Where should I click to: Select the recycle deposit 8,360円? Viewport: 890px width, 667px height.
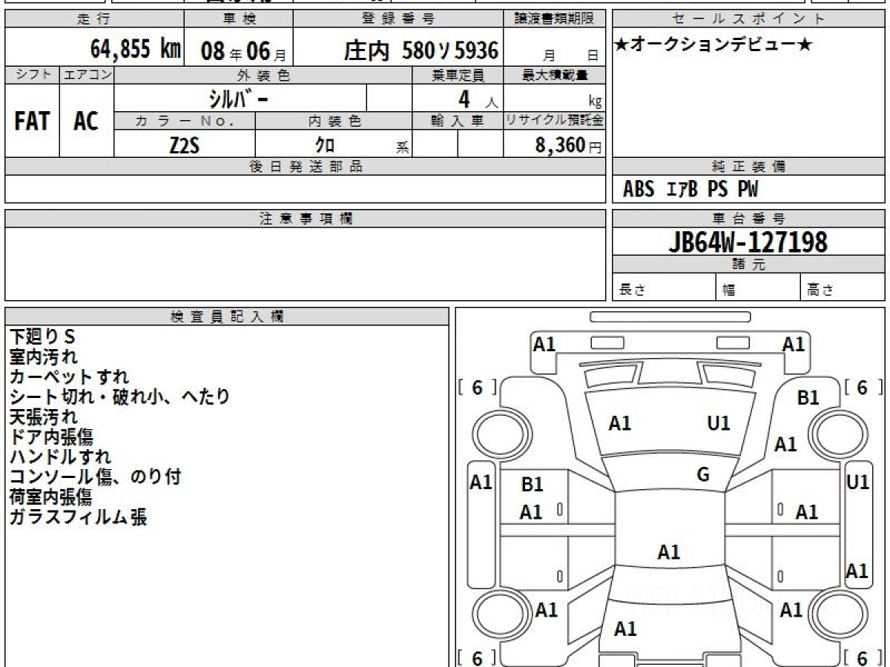click(569, 145)
